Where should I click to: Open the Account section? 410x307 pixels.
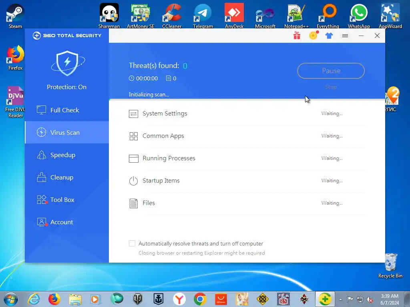67,222
